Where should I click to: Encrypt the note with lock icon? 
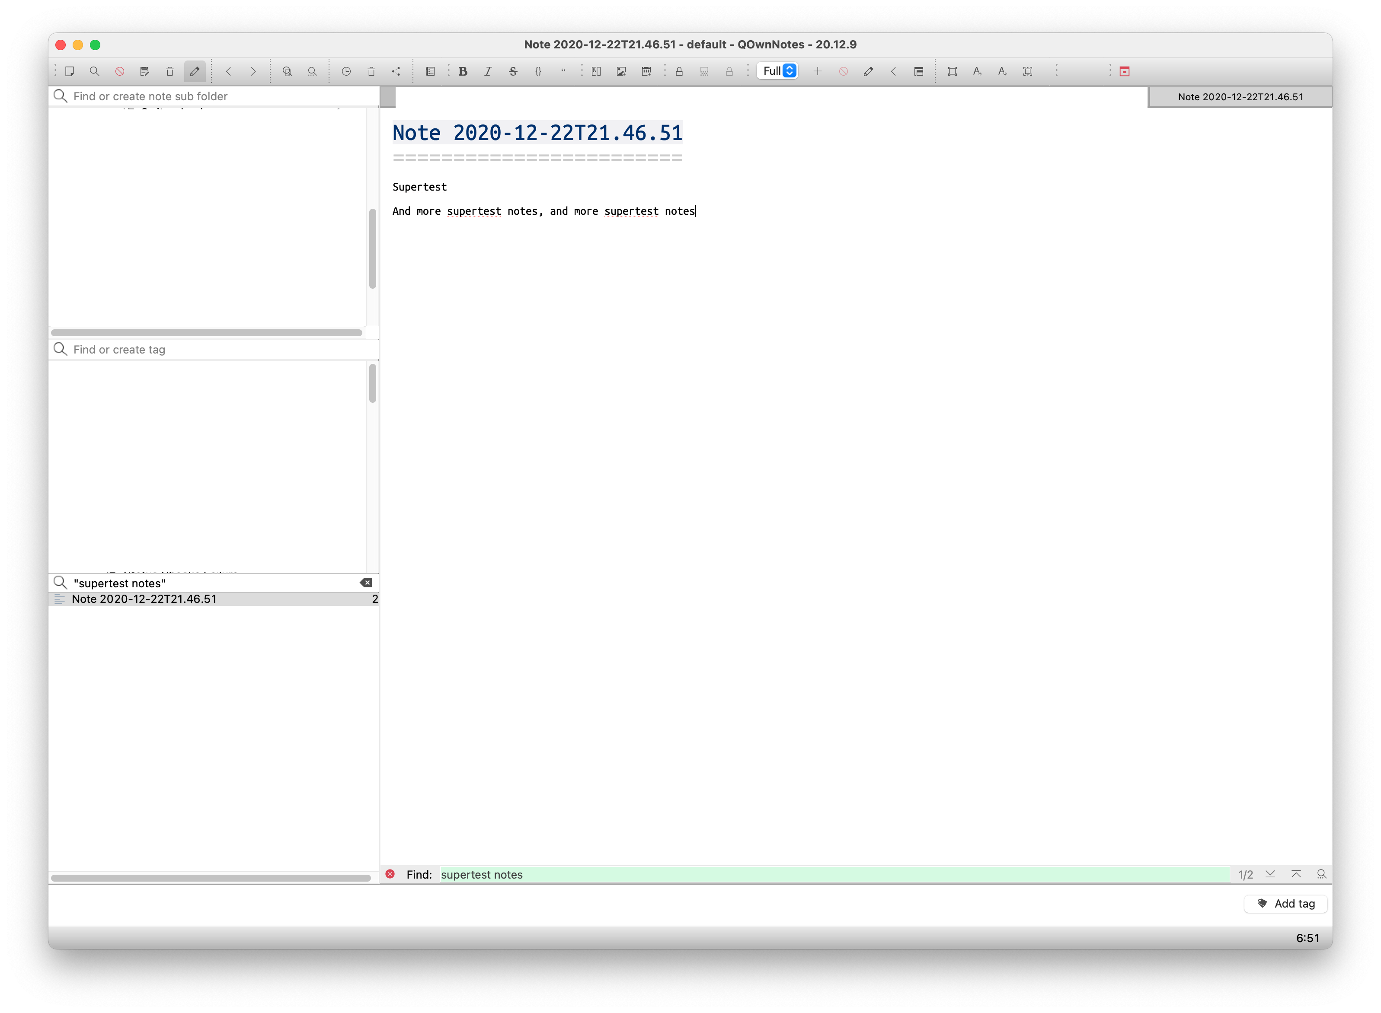pyautogui.click(x=680, y=71)
